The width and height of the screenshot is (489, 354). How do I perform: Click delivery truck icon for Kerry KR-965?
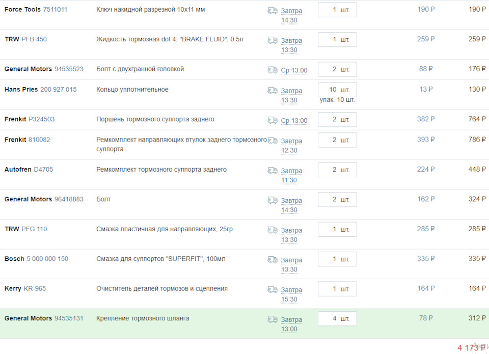tap(272, 290)
